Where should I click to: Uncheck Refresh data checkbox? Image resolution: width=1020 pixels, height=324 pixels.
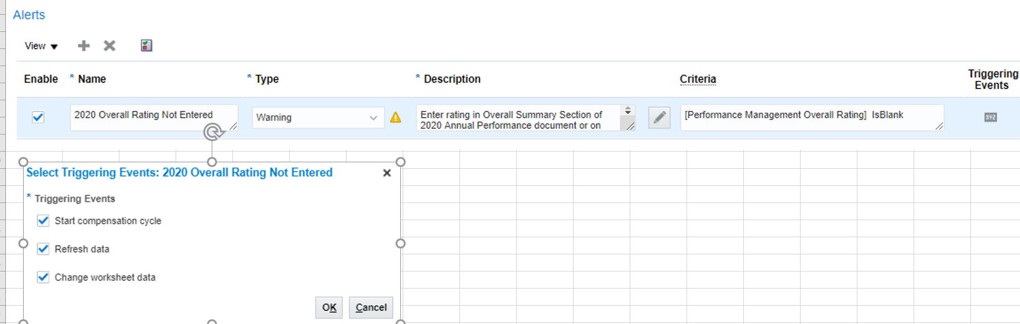pyautogui.click(x=43, y=249)
